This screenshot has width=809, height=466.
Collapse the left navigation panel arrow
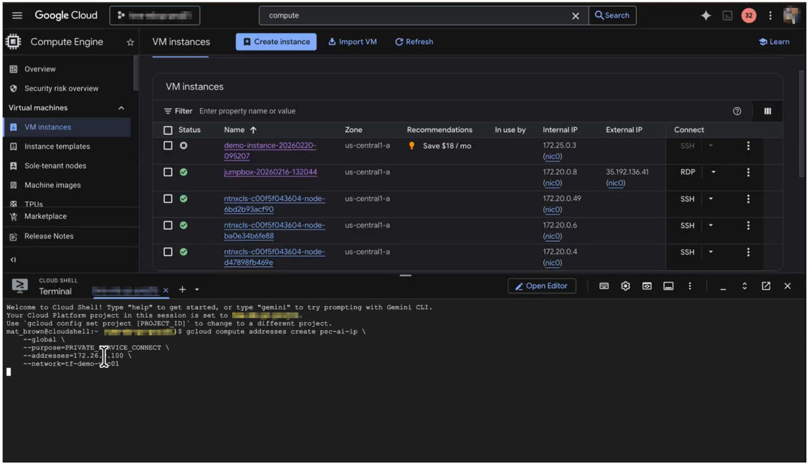[13, 260]
